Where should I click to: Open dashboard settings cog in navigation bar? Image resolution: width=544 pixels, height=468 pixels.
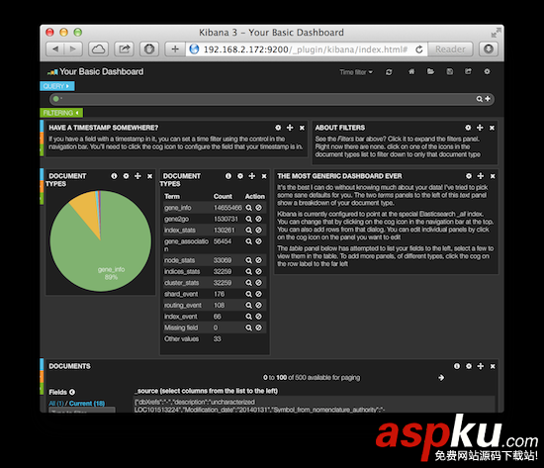(487, 71)
